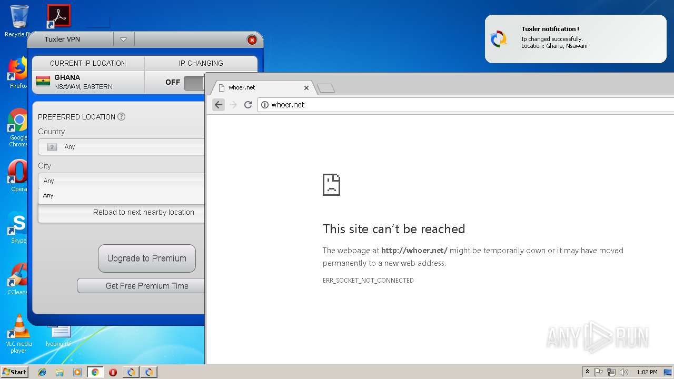Screen dimensions: 674x379
Task: Open the Tuxler VPN title dropdown arrow
Action: [x=123, y=39]
